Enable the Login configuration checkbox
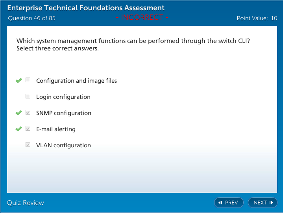 28,96
